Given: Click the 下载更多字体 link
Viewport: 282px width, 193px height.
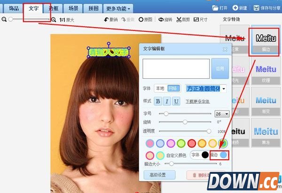Looking at the screenshot, I should pyautogui.click(x=197, y=101).
